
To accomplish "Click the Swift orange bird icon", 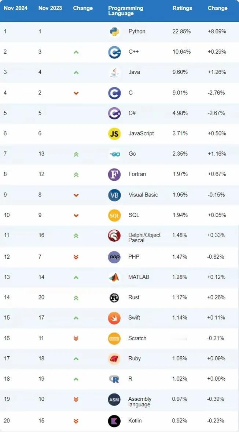I will 114,318.
